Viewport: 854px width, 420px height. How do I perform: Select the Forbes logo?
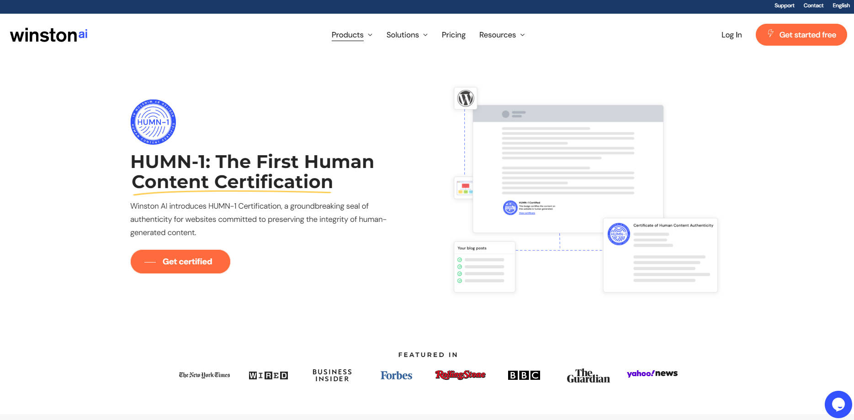coord(396,375)
